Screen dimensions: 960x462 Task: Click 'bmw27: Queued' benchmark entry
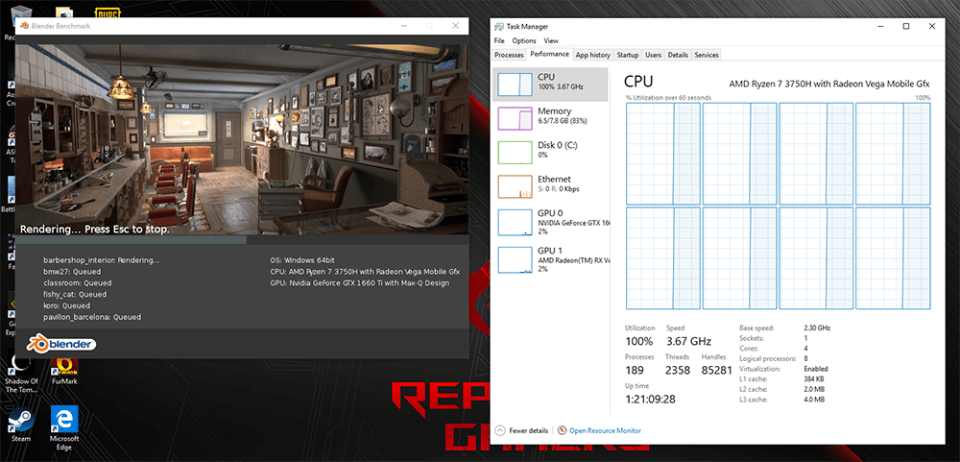(72, 272)
